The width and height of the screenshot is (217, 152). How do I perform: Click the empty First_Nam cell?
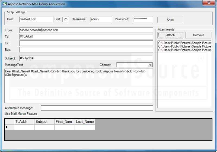point(65,127)
